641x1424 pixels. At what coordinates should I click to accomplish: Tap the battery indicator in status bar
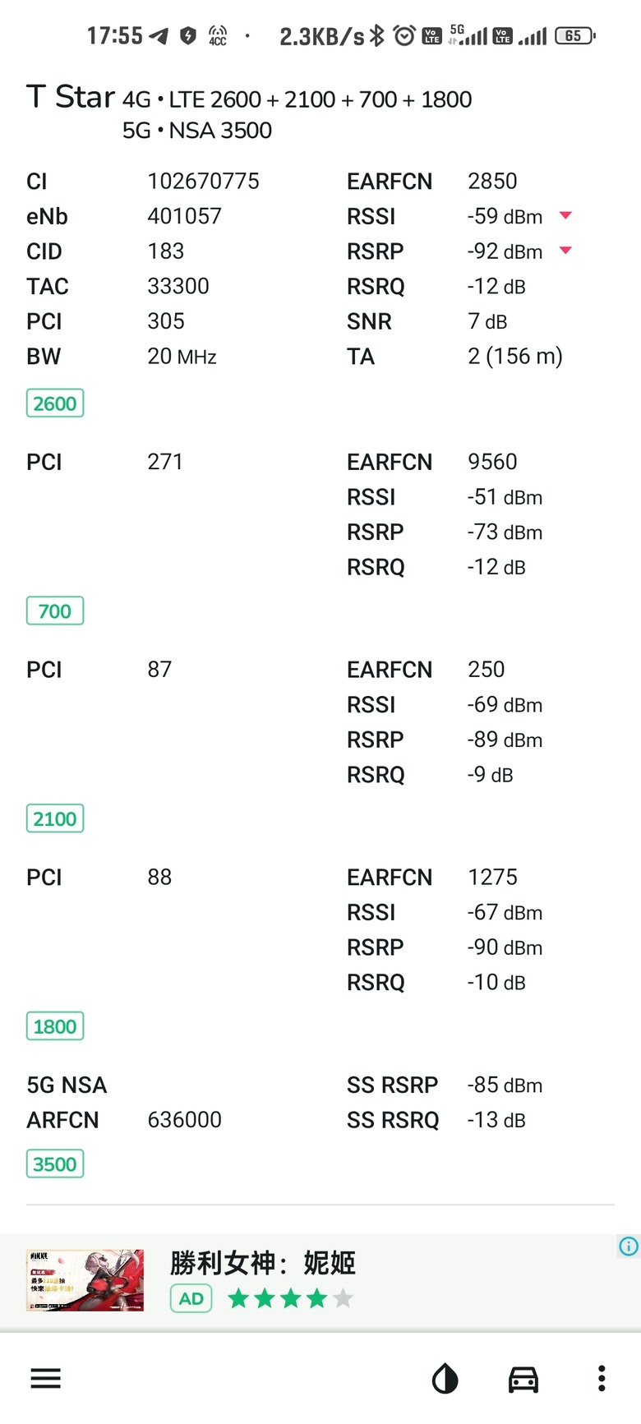575,36
